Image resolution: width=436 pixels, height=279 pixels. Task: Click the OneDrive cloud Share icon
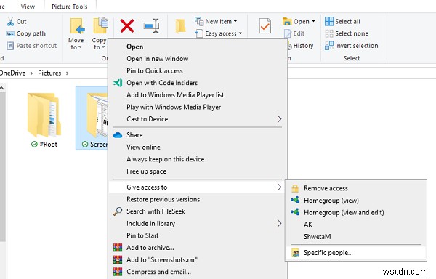click(x=118, y=135)
